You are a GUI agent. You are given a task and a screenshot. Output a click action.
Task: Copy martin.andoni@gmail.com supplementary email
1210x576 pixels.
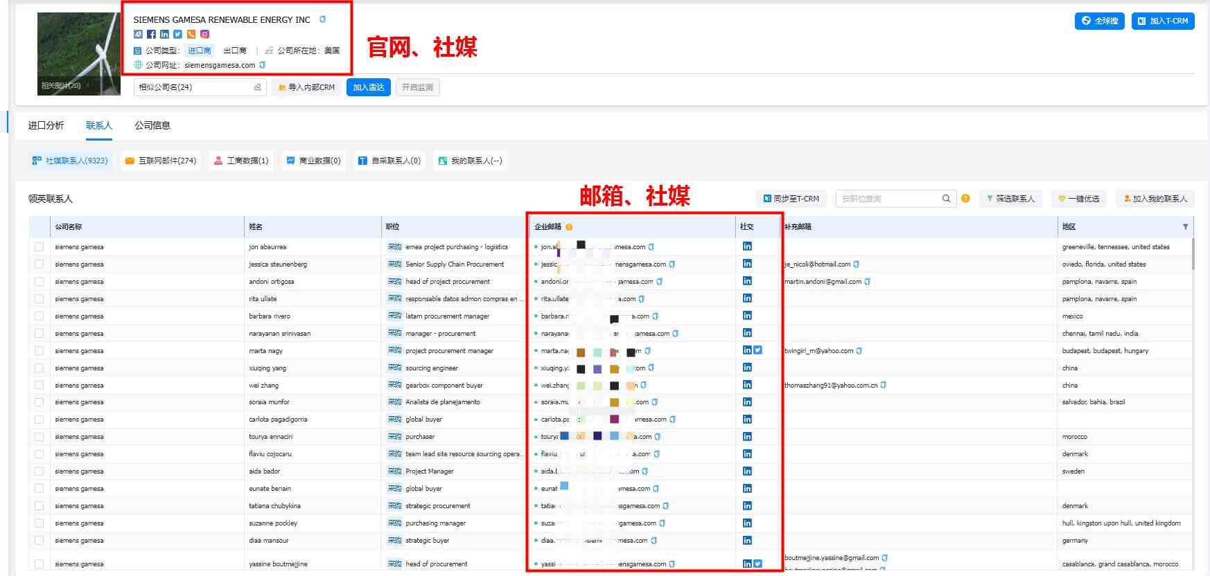868,281
